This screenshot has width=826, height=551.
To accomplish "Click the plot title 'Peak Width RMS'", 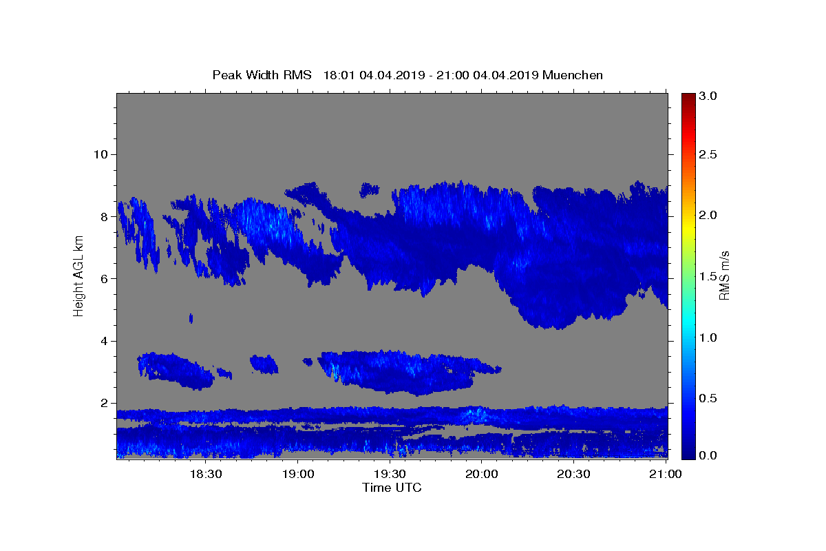I will [x=262, y=75].
